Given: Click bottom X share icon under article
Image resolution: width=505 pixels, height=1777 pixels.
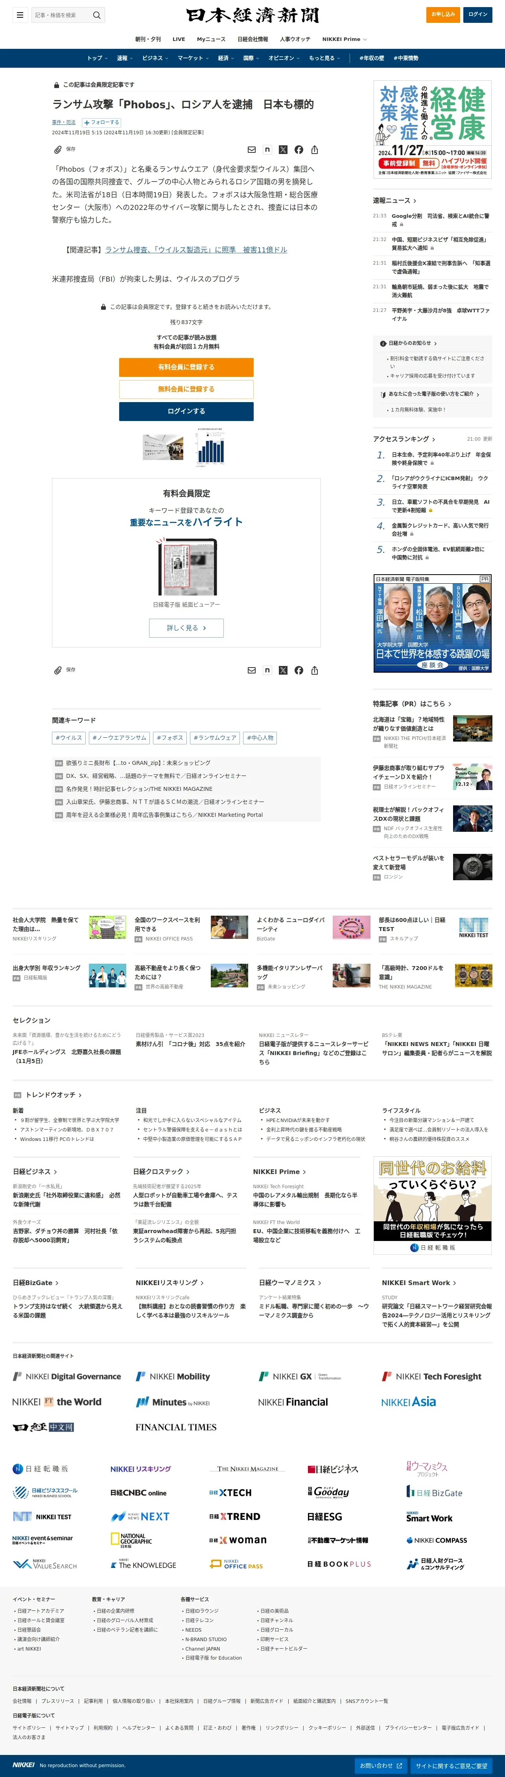Looking at the screenshot, I should click(283, 670).
